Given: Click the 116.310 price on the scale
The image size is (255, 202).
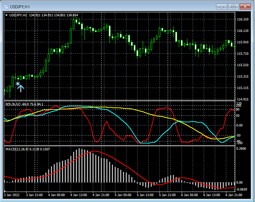Looking at the screenshot, I should [243, 19].
